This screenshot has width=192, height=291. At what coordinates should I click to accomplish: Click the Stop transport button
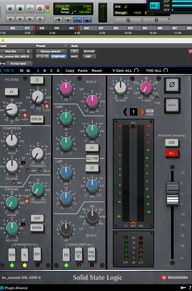click(20, 8)
